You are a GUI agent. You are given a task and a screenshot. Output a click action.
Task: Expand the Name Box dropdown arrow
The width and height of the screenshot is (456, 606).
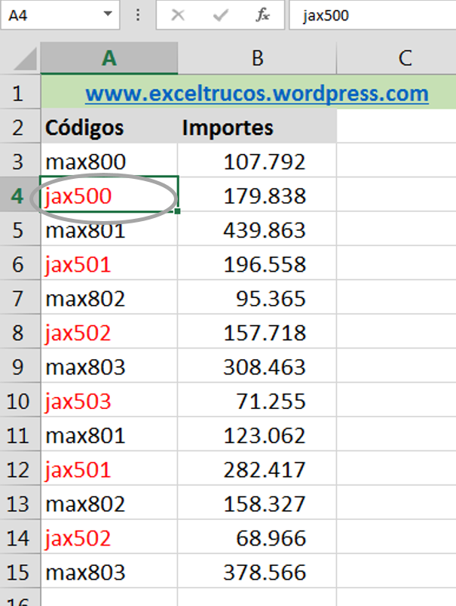point(108,15)
